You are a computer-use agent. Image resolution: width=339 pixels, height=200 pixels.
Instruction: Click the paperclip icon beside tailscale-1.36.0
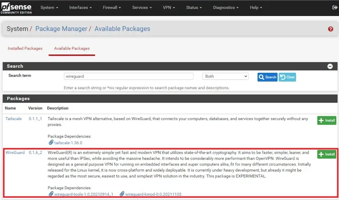point(51,143)
